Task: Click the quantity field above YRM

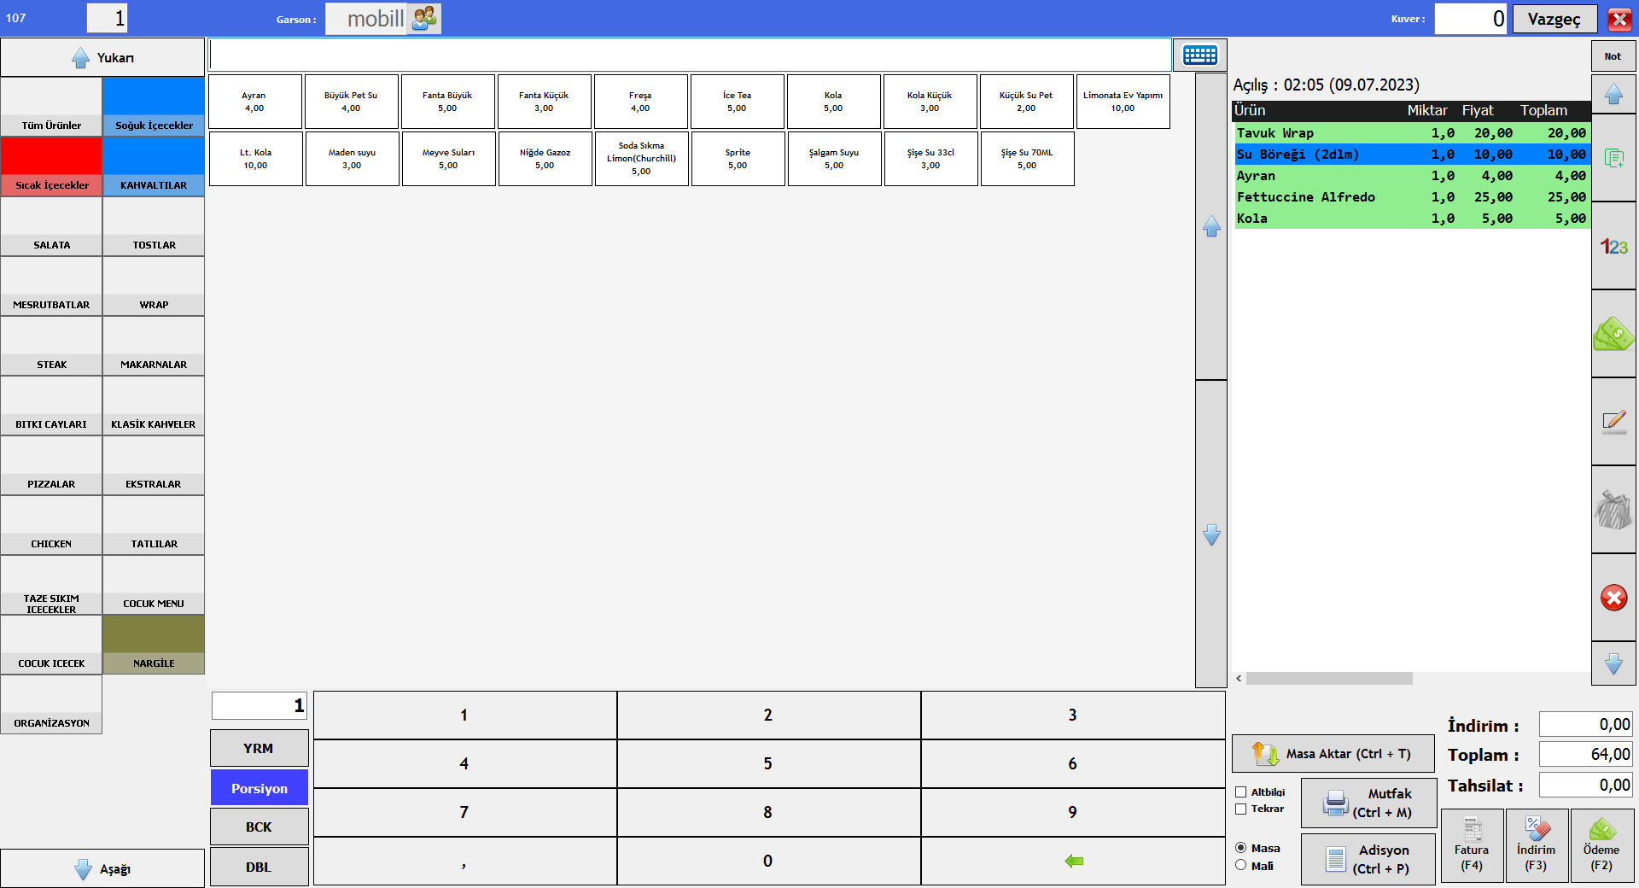Action: coord(260,705)
